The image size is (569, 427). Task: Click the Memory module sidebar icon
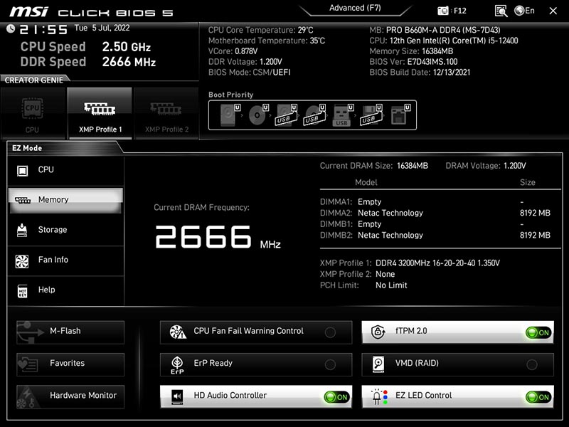[23, 200]
